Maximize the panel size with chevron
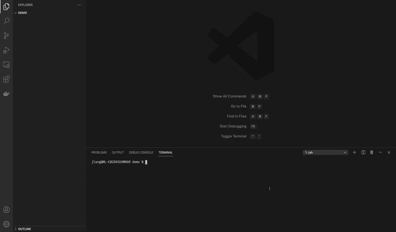The image size is (396, 232). (380, 152)
